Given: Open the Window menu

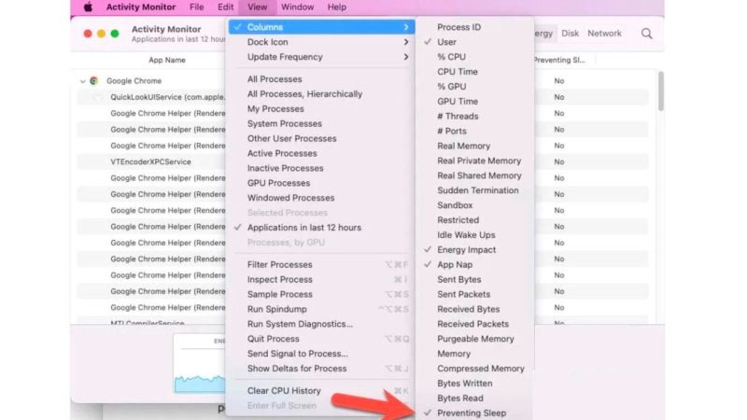Looking at the screenshot, I should pyautogui.click(x=297, y=7).
